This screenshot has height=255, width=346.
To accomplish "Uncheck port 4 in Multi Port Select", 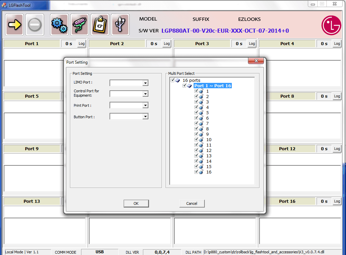I will (196, 107).
